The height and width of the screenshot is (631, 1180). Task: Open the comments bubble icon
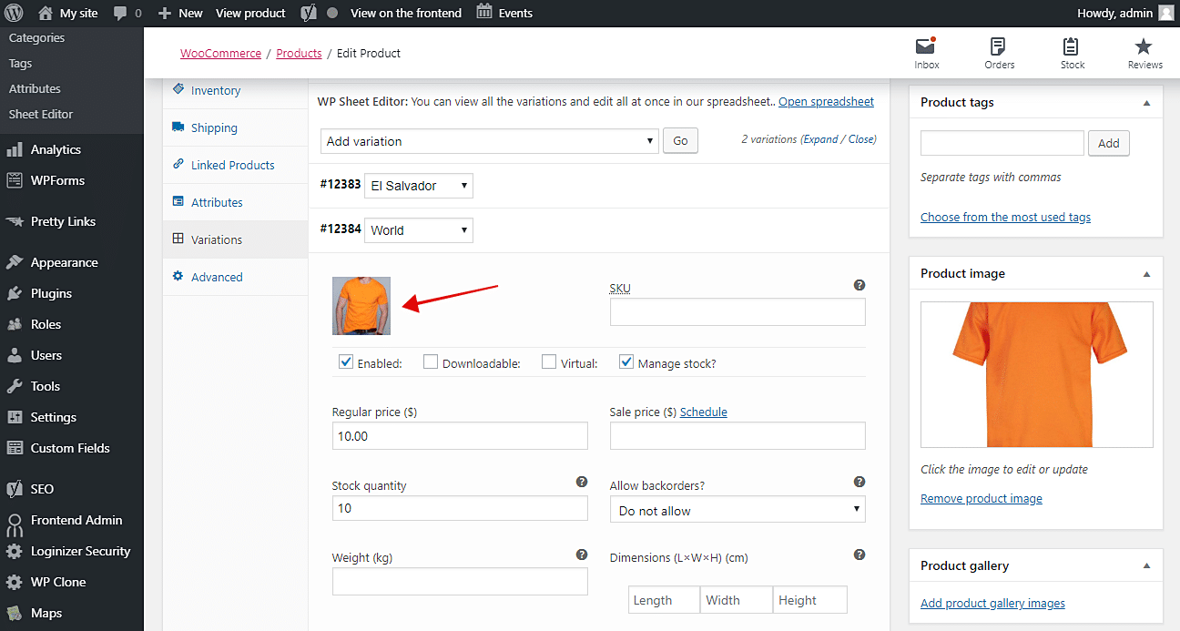click(119, 13)
